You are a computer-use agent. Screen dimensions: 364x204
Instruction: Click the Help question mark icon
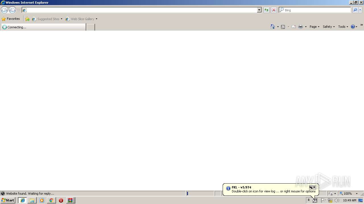click(353, 27)
